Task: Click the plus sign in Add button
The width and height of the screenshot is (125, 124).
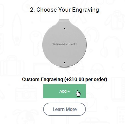Action: pos(68,92)
